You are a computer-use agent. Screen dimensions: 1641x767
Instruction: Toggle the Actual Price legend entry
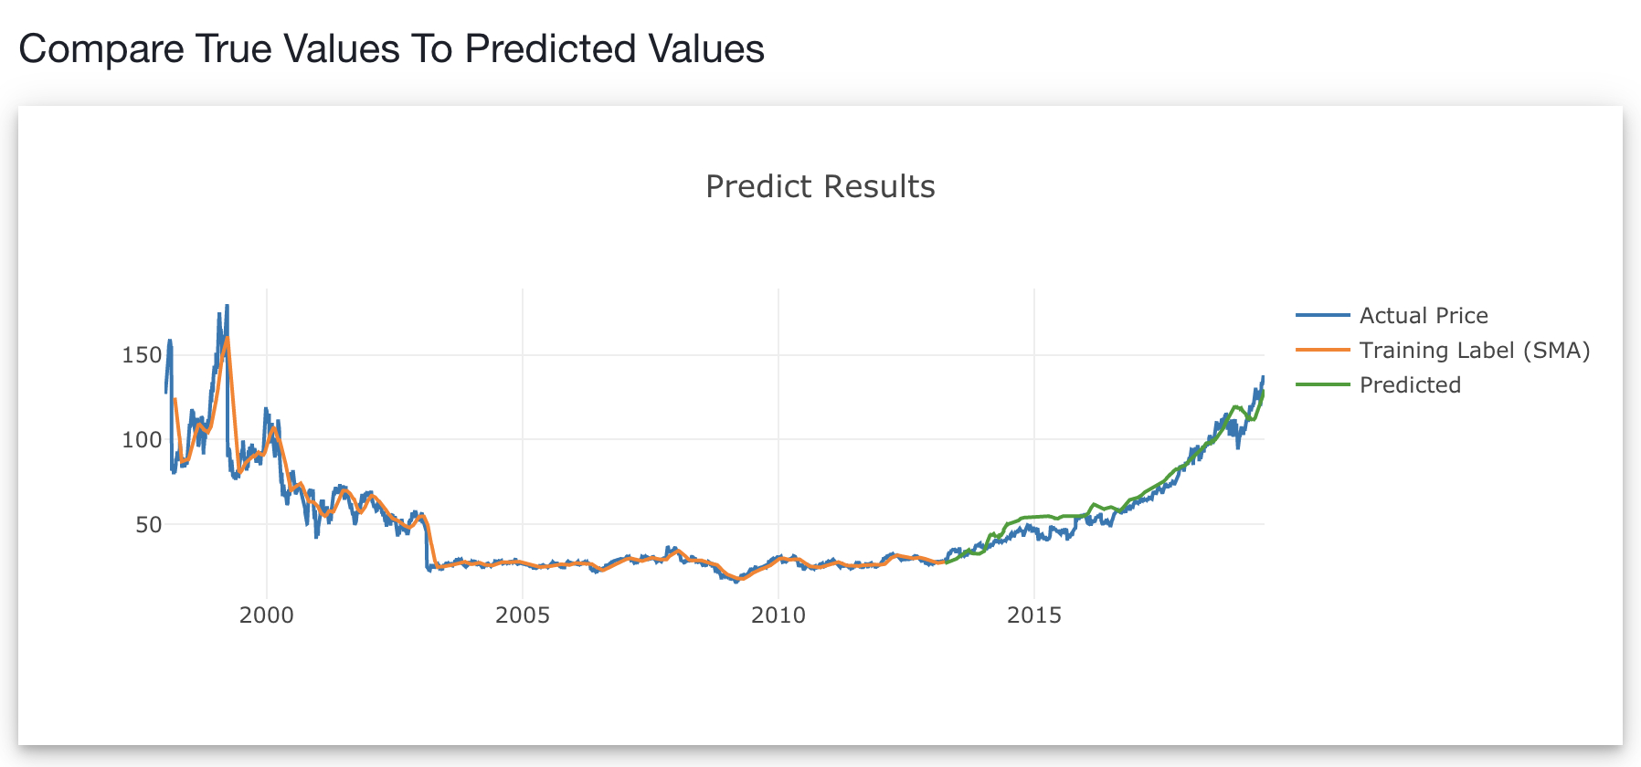[x=1423, y=316]
